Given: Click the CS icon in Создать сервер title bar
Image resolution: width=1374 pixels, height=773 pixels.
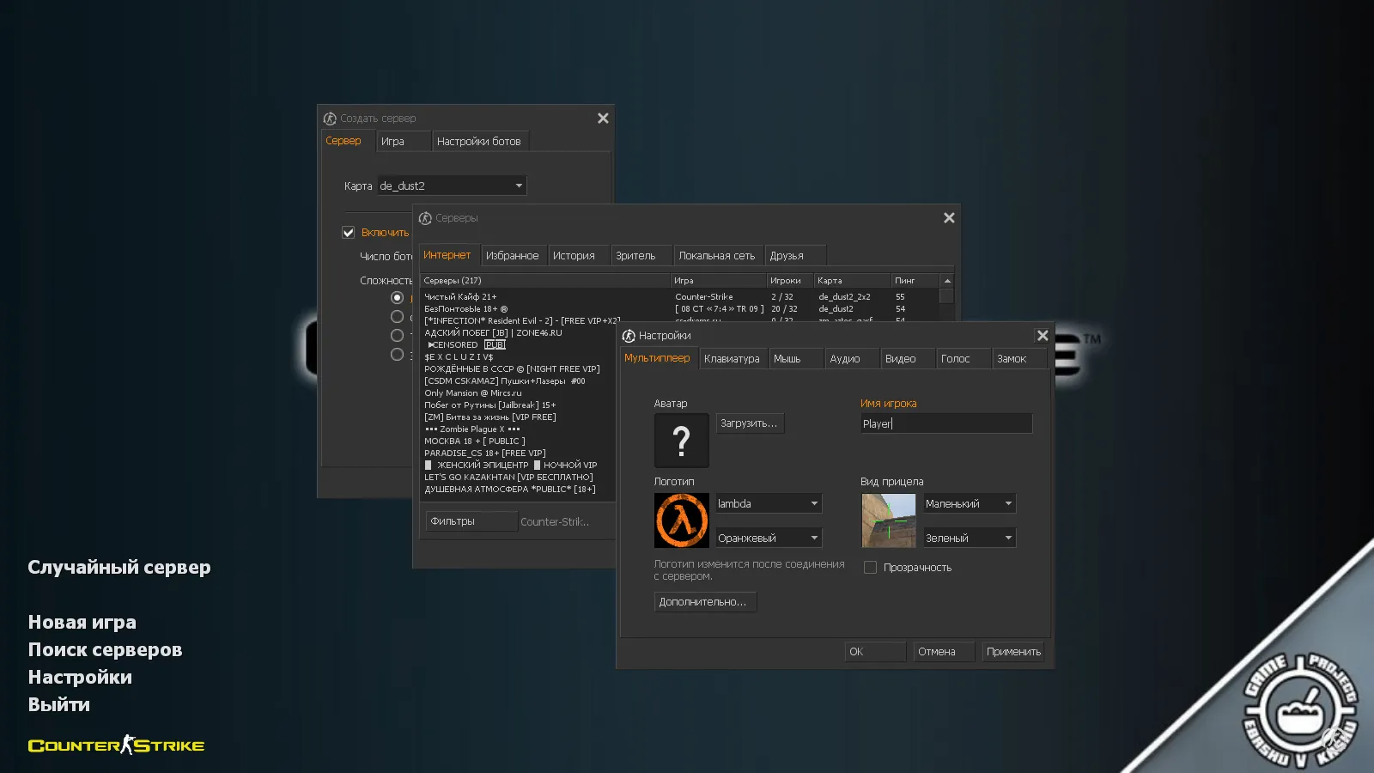Looking at the screenshot, I should pyautogui.click(x=329, y=118).
